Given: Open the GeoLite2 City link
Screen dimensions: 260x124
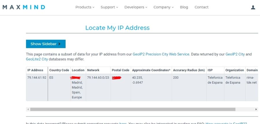Looking at the screenshot, I should (37, 59).
